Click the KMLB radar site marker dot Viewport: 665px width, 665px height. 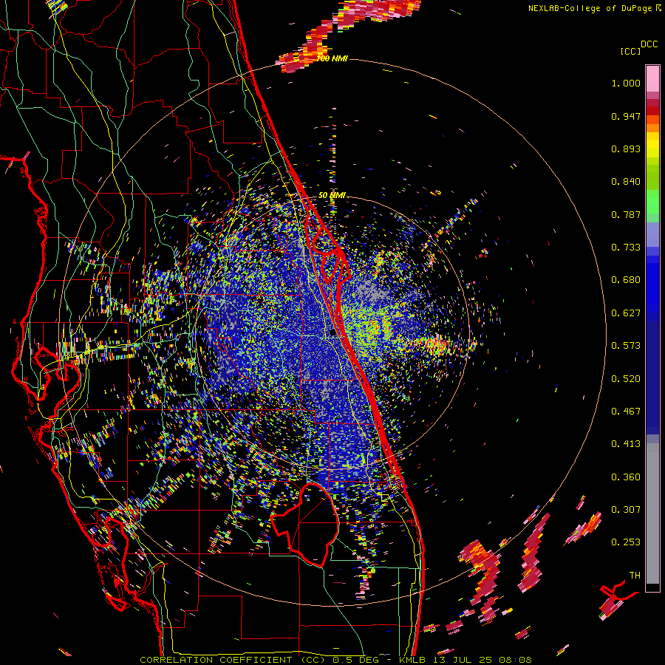(x=332, y=333)
